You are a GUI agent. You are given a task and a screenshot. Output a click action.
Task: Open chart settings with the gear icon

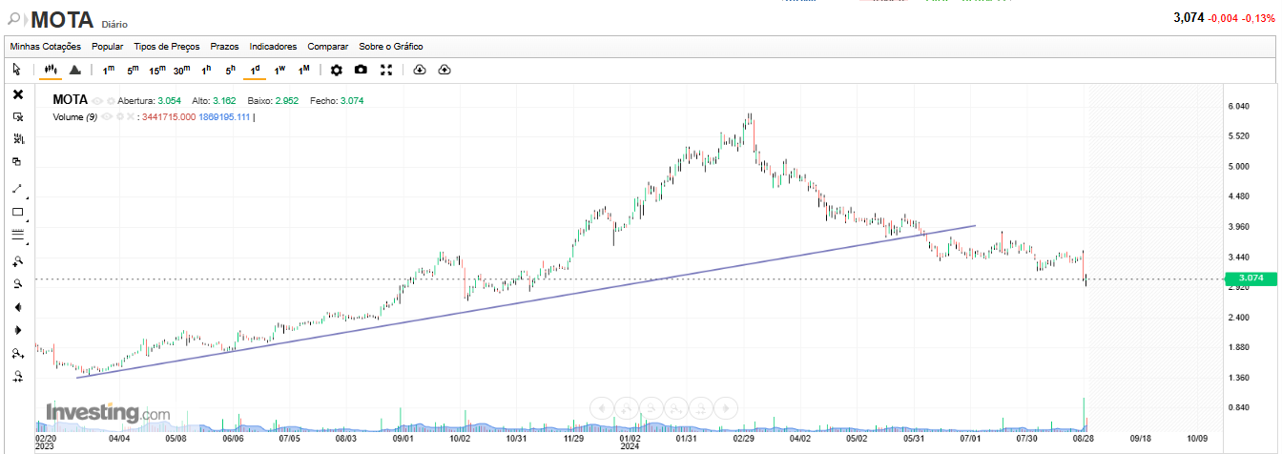(x=336, y=70)
